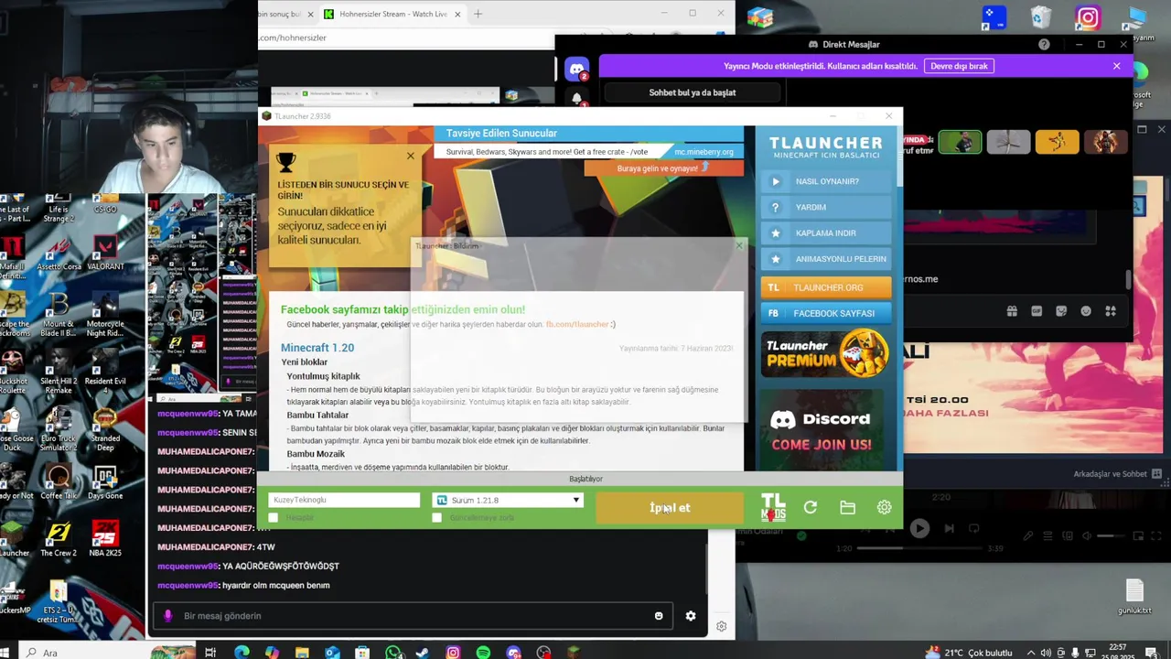The width and height of the screenshot is (1171, 659).
Task: Open Discord GIF picker icon
Action: tap(1037, 311)
